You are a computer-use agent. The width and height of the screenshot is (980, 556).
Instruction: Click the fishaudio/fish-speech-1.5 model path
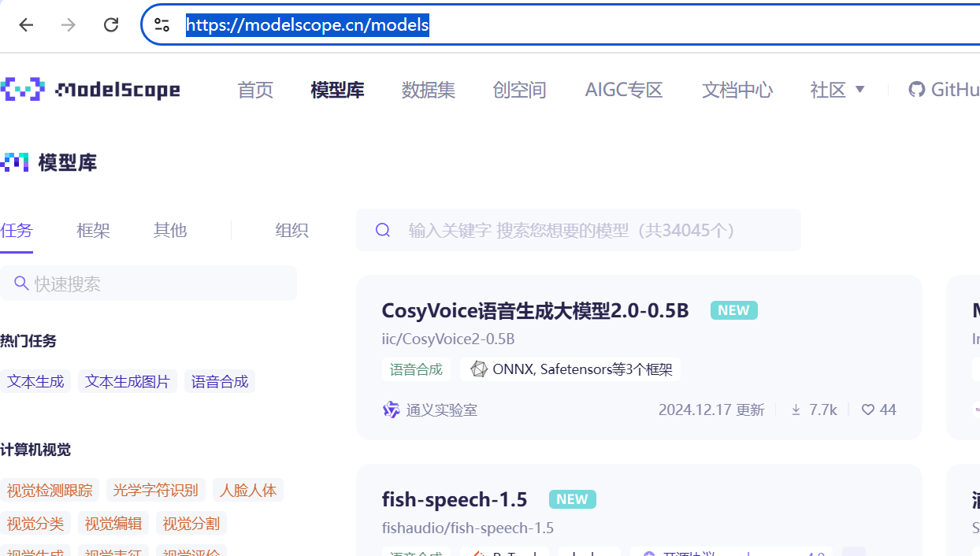click(x=468, y=528)
